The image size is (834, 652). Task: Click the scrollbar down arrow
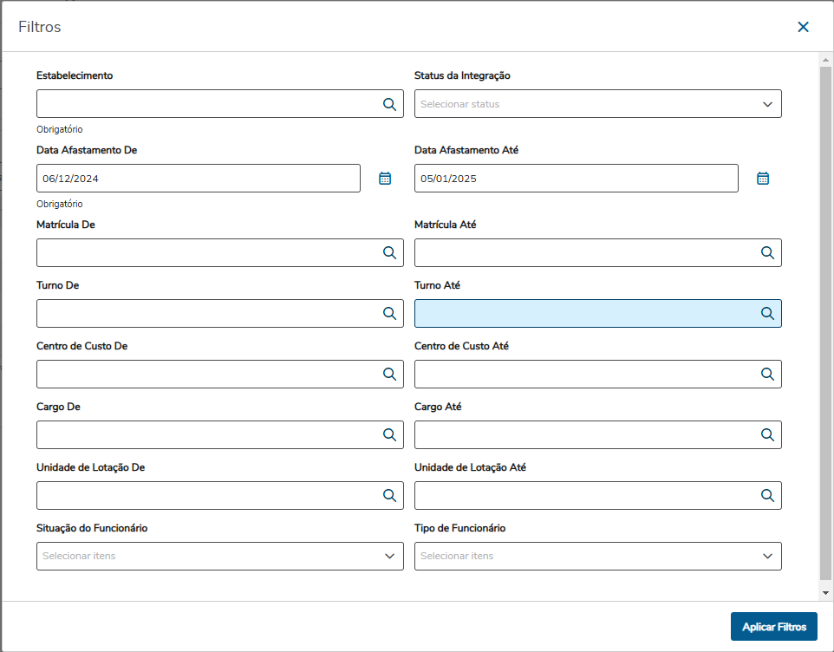(x=824, y=592)
